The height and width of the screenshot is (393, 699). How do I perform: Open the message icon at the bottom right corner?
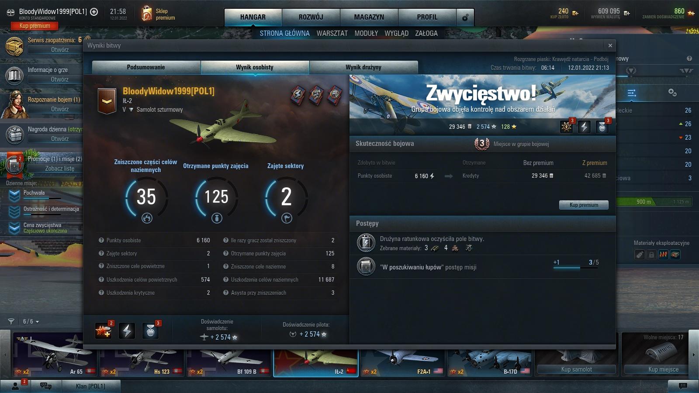(683, 386)
